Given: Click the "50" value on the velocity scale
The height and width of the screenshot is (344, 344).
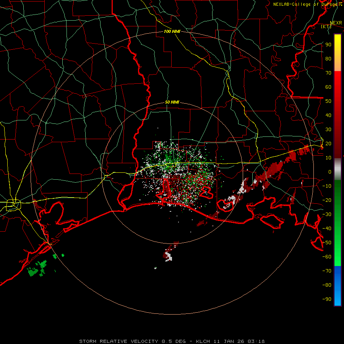Looking at the screenshot, I should [328, 101].
